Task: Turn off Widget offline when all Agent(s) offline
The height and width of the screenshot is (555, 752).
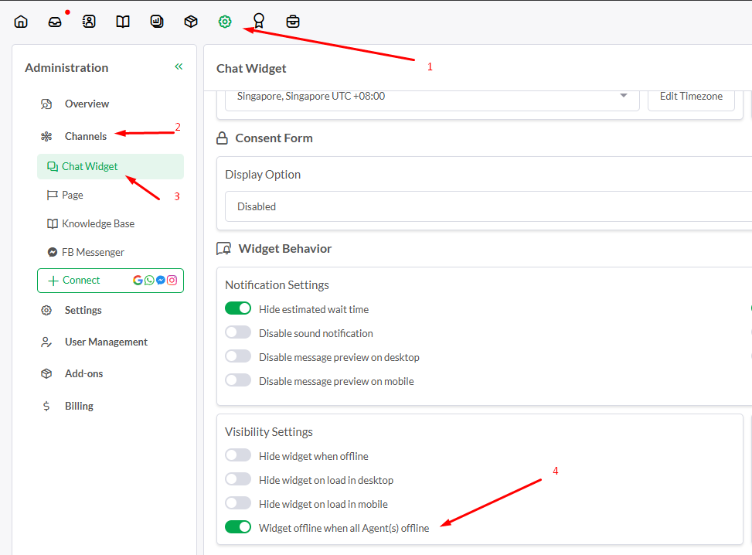Action: 238,527
